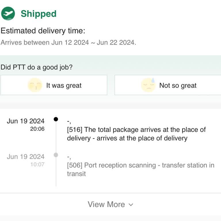Click the "View More" text label
The image size is (221, 221).
tap(106, 204)
